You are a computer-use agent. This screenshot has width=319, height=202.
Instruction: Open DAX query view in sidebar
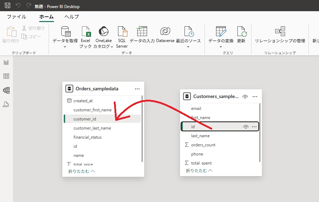(x=6, y=104)
